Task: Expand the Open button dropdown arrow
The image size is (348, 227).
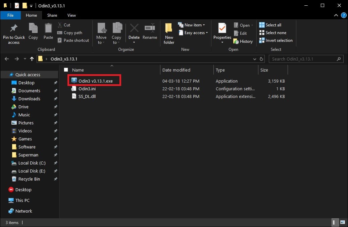Action: (252, 25)
